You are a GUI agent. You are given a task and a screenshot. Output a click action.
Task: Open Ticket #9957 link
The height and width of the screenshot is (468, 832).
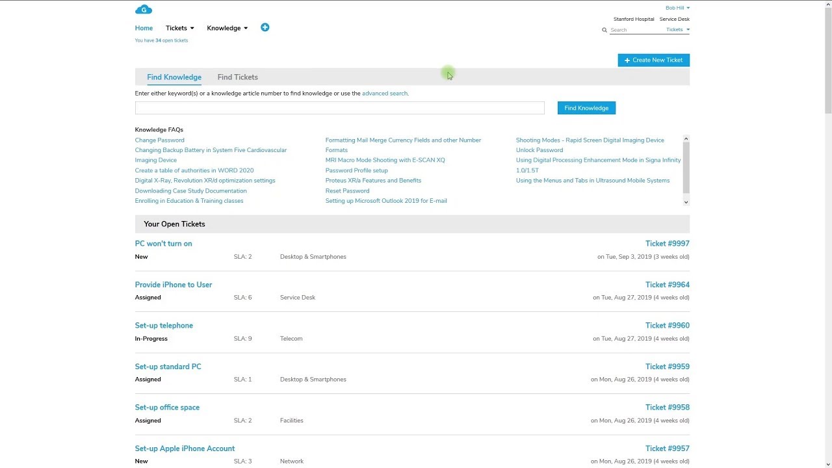point(667,448)
